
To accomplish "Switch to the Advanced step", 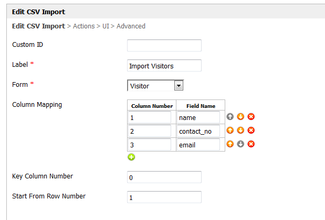I will tap(131, 26).
